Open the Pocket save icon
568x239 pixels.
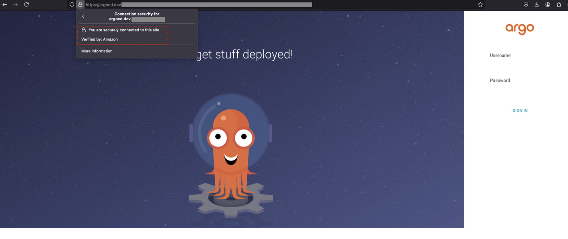tap(526, 4)
